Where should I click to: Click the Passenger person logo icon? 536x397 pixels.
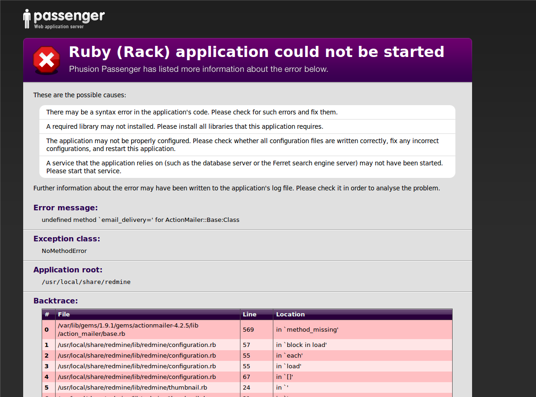pos(27,19)
